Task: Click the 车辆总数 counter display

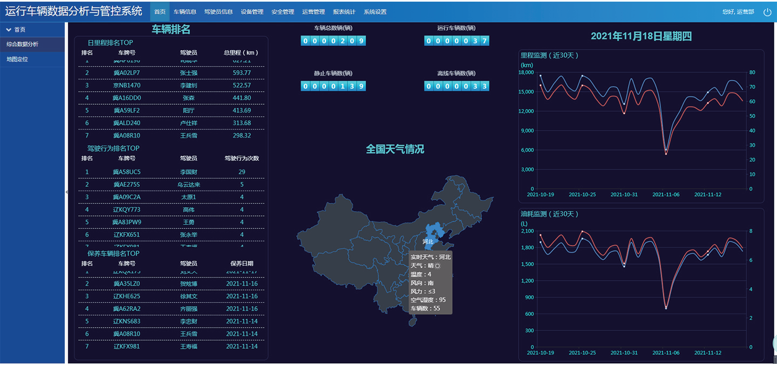Action: [333, 40]
